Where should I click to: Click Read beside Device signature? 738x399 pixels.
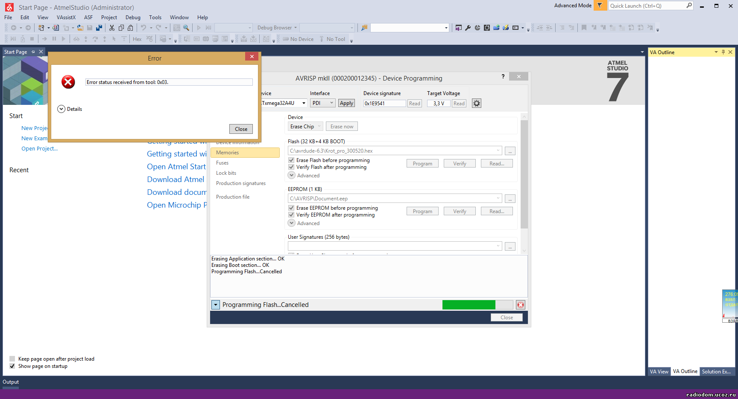(x=414, y=104)
